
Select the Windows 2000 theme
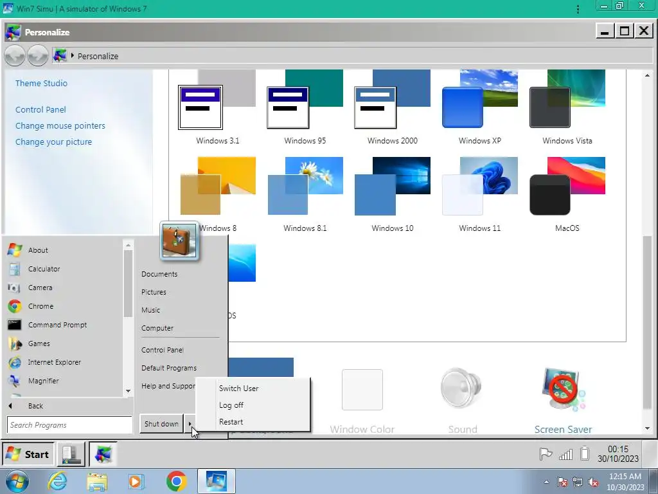[x=393, y=107]
